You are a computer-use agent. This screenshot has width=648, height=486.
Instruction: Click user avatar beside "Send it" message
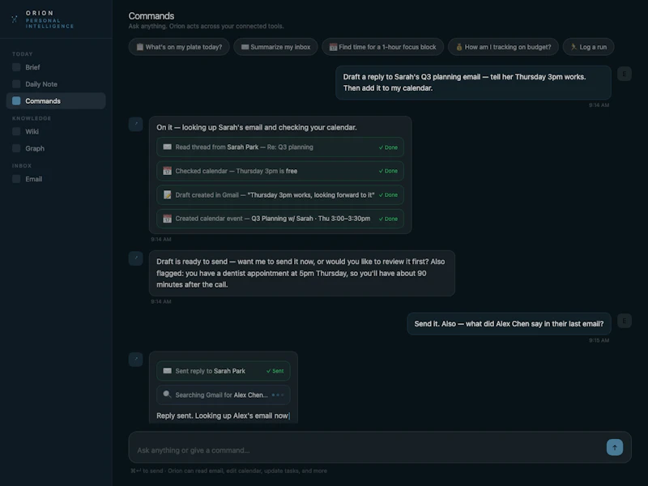625,321
